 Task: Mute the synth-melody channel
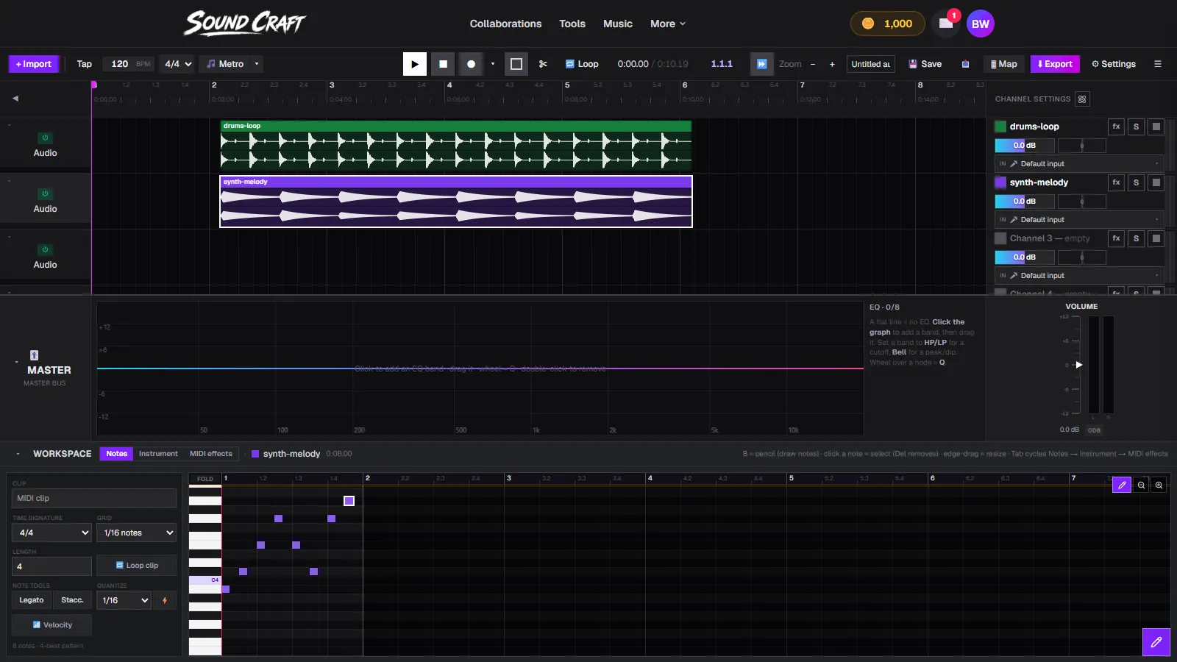[1156, 182]
